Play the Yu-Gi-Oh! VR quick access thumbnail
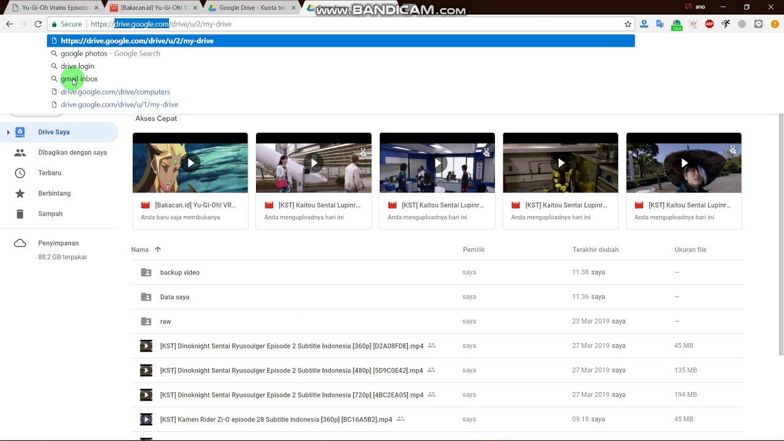Screen dimensions: 784x441 pyautogui.click(x=190, y=163)
